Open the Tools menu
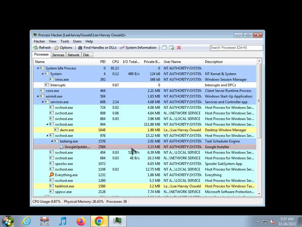 click(65, 41)
